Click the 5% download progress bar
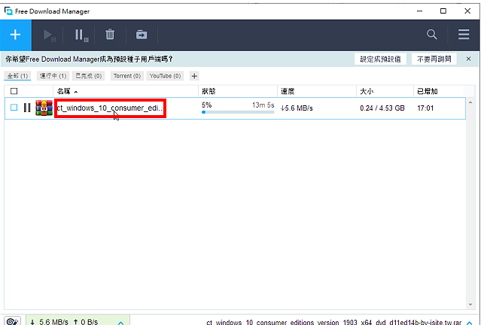The image size is (490, 325). click(238, 112)
